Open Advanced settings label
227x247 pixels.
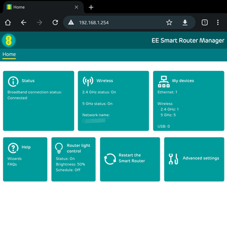201,158
